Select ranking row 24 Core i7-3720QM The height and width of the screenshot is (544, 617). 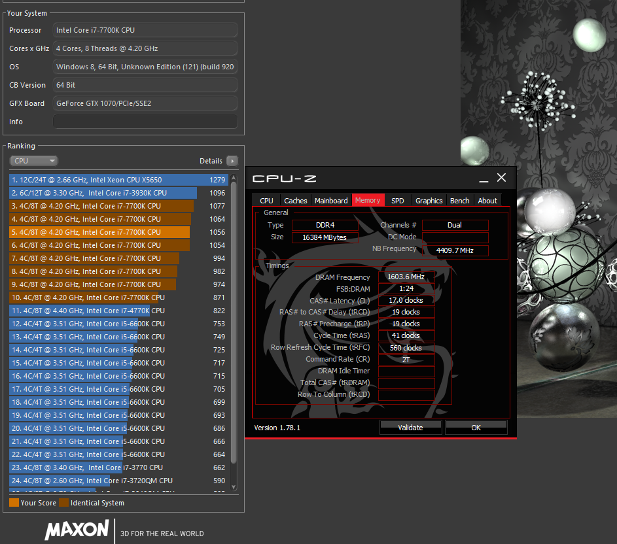pyautogui.click(x=118, y=481)
